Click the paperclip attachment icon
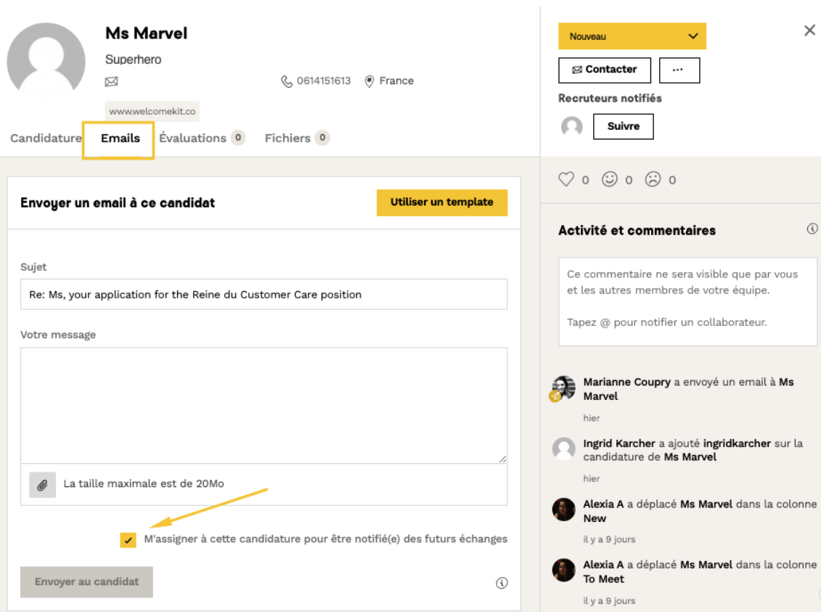Image resolution: width=821 pixels, height=612 pixels. pos(42,485)
